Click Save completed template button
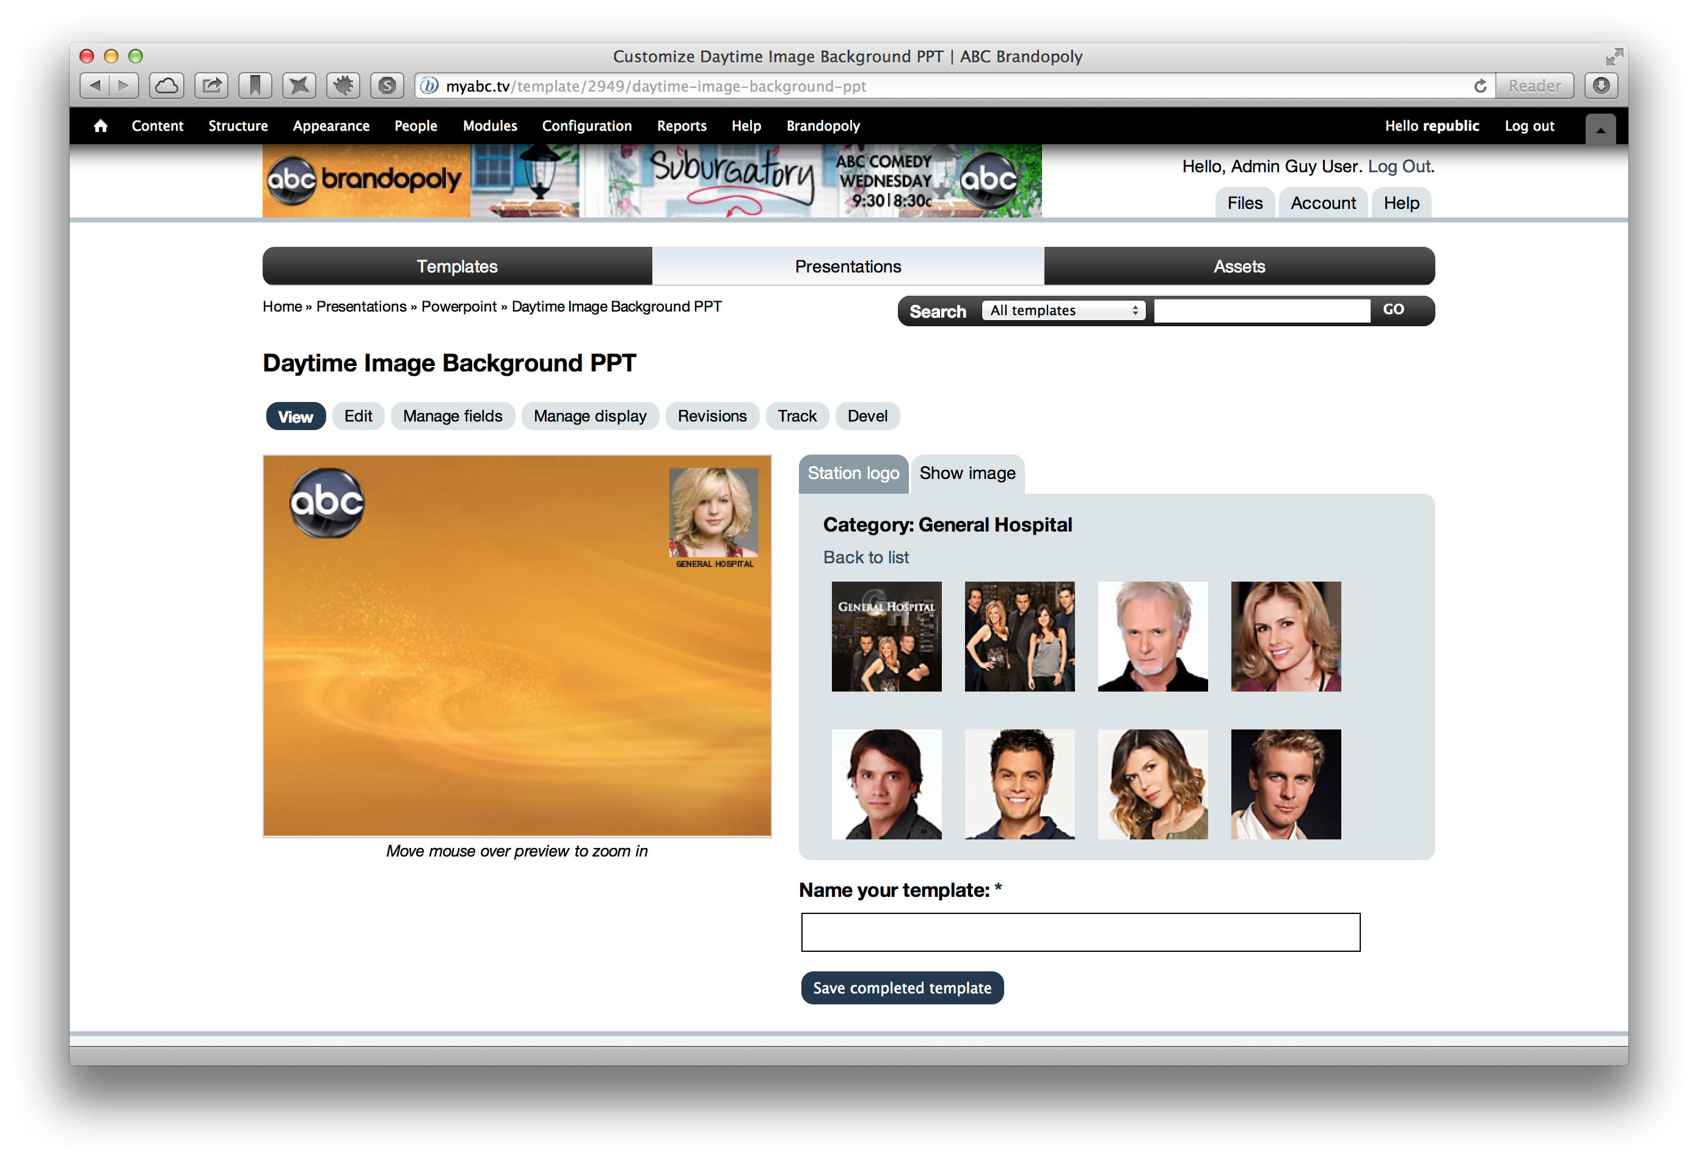 click(x=902, y=988)
